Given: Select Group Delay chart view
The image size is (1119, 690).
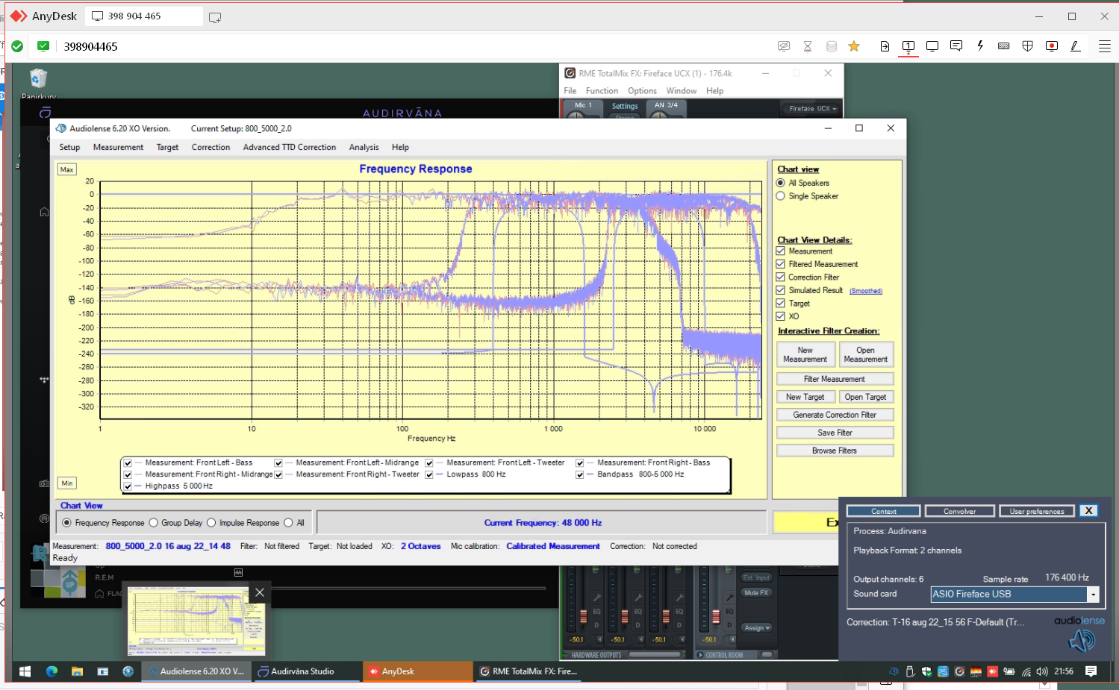Looking at the screenshot, I should click(154, 523).
